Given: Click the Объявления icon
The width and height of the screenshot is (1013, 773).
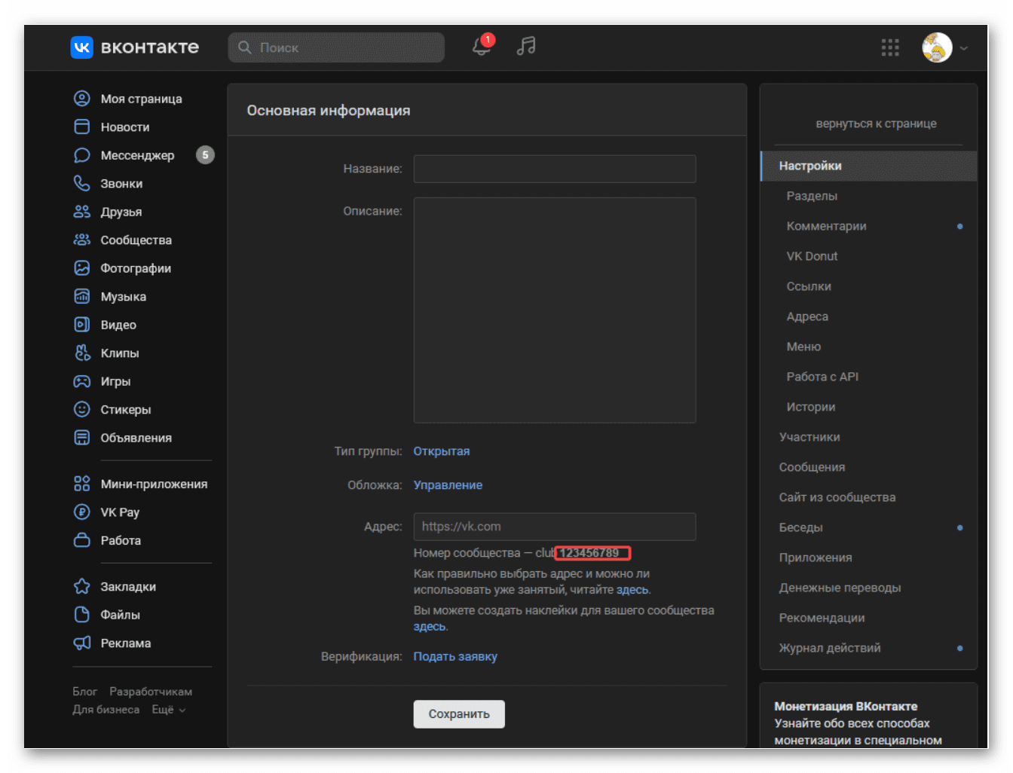Looking at the screenshot, I should pyautogui.click(x=81, y=438).
